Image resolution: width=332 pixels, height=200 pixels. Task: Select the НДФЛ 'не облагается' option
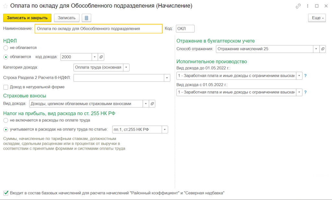click(x=6, y=48)
